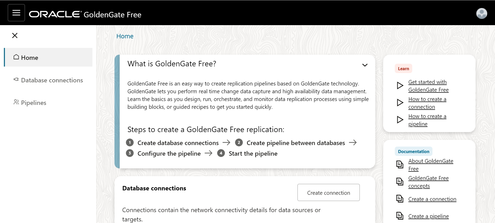Click the Oracle GoldenGate Free logo
The width and height of the screenshot is (495, 223).
point(85,15)
